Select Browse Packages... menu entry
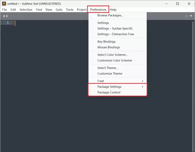 pos(110,15)
